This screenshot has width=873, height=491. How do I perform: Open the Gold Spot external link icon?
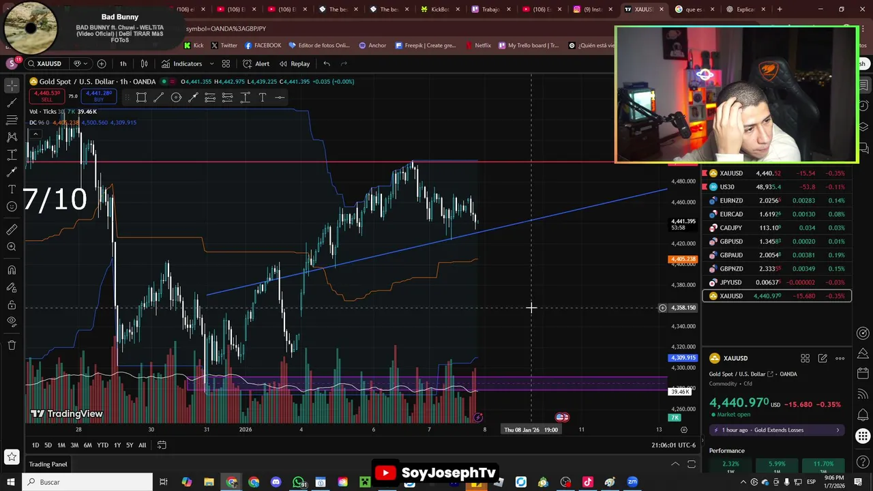[771, 374]
